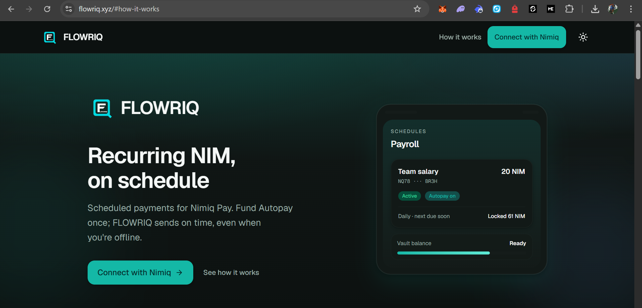This screenshot has height=308, width=642.
Task: Select the flowriq.xyz address bar URL
Action: [119, 9]
